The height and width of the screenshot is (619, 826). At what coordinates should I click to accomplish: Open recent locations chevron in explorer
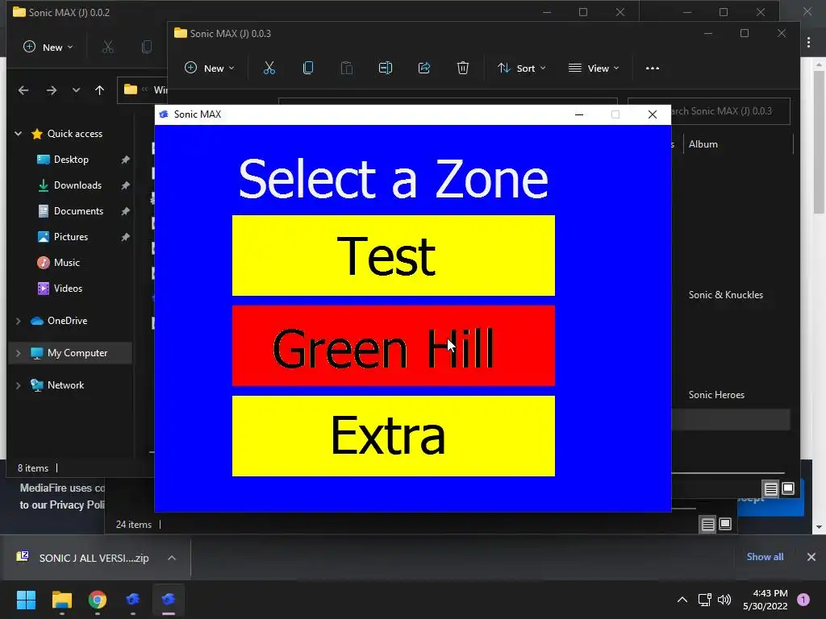76,90
